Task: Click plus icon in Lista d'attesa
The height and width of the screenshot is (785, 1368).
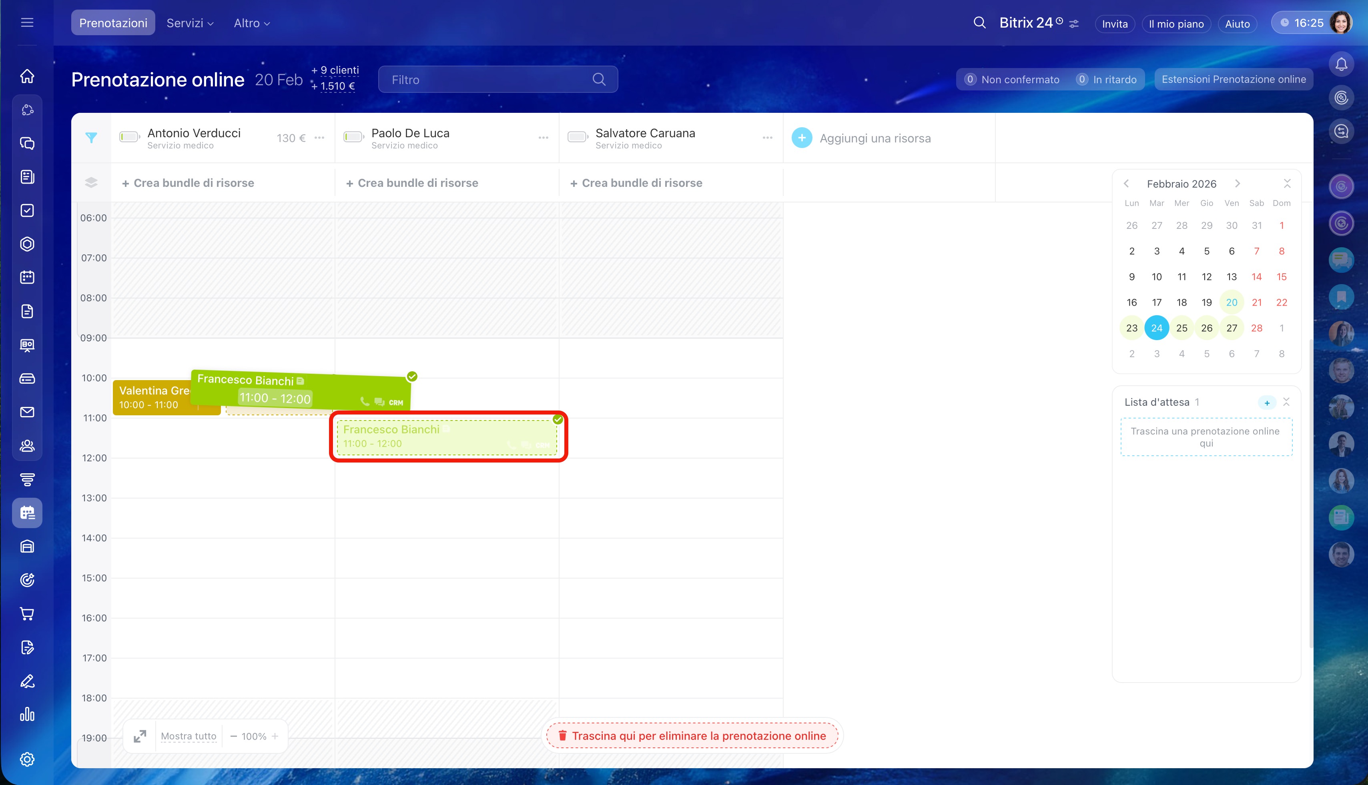Action: point(1267,403)
